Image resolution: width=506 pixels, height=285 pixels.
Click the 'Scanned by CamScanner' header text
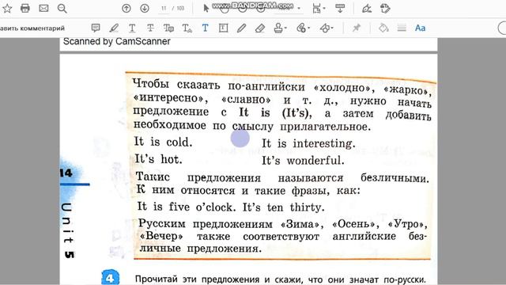[116, 41]
